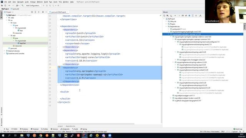246x138 pixels.
Task: Hide the Project tool window
Action: [x=46, y=12]
